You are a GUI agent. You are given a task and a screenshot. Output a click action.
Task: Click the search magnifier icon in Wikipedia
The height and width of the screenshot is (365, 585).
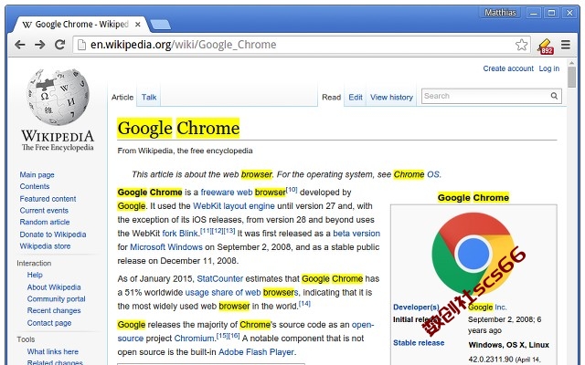pos(554,96)
